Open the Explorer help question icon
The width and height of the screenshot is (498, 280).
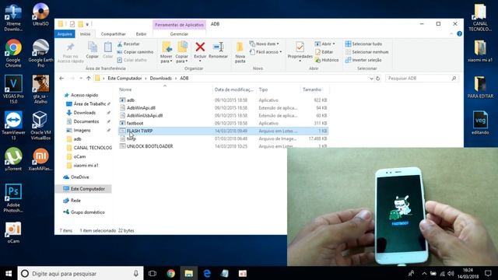459,33
